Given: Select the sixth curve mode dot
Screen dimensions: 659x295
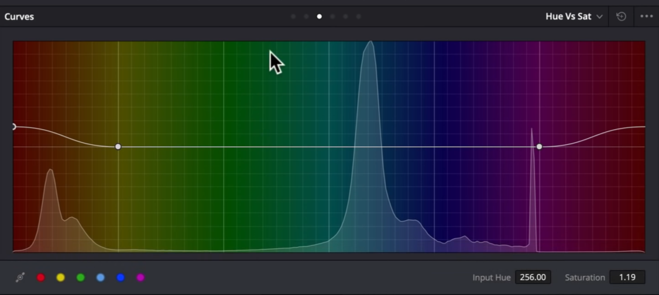Looking at the screenshot, I should (359, 16).
